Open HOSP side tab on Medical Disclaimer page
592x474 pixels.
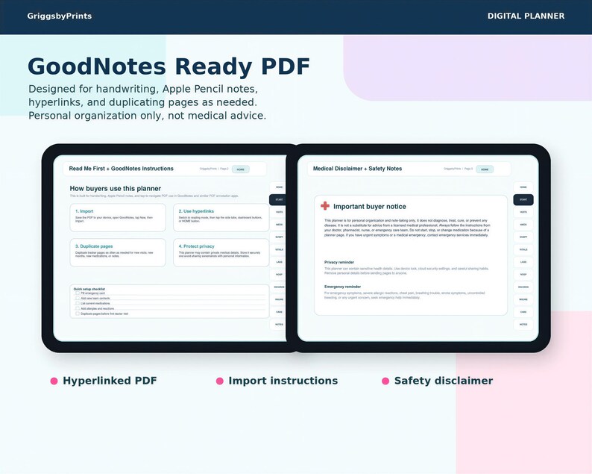coord(523,275)
